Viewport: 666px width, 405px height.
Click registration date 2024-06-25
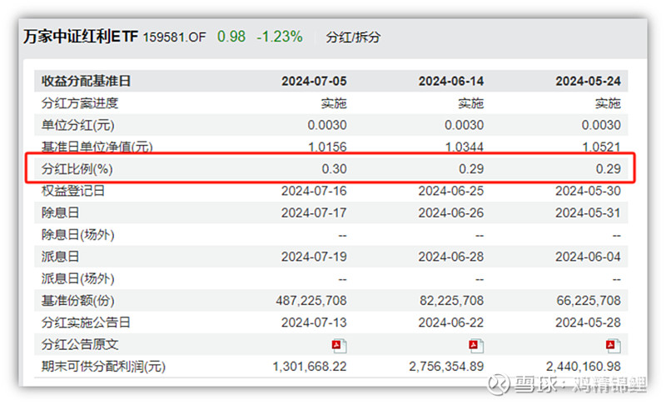451,191
